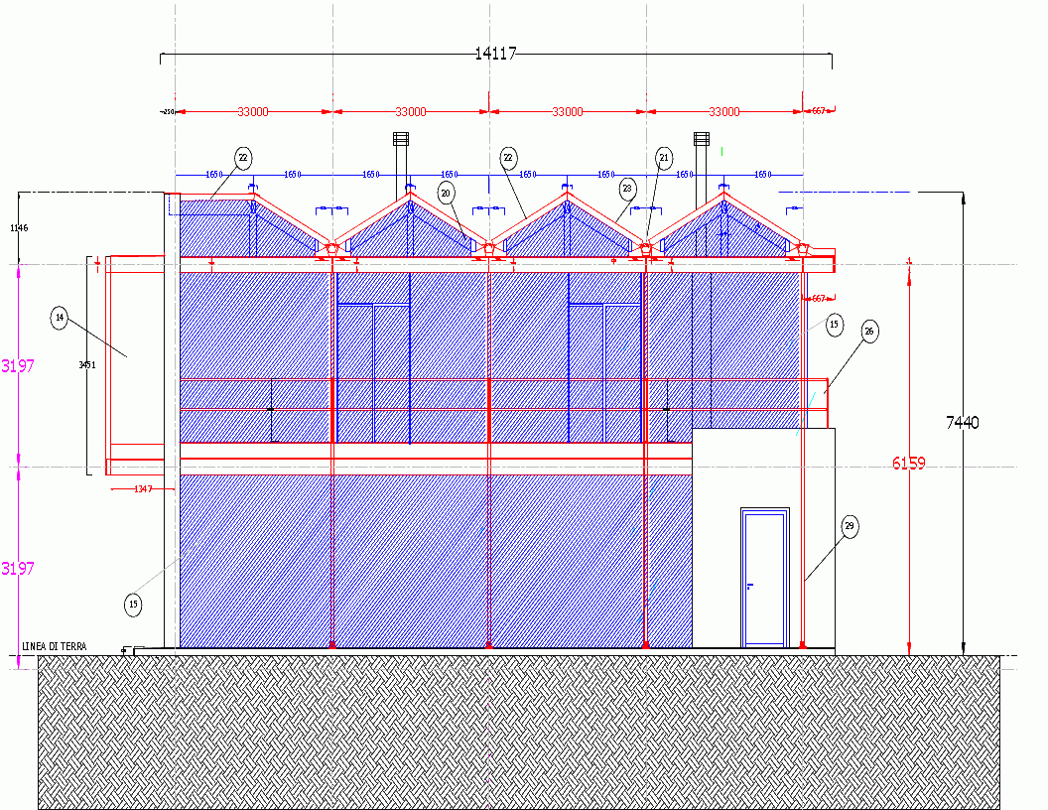This screenshot has height=810, width=1048.
Task: Click the callout bubble numbered 14
Action: [x=60, y=318]
